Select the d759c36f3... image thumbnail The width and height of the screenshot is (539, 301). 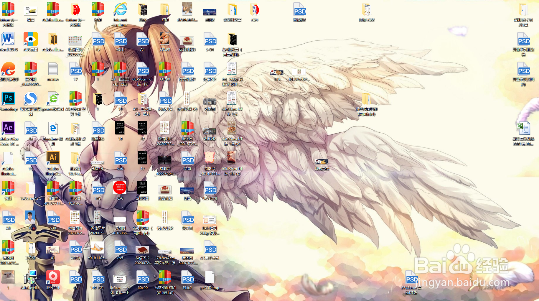point(187,12)
